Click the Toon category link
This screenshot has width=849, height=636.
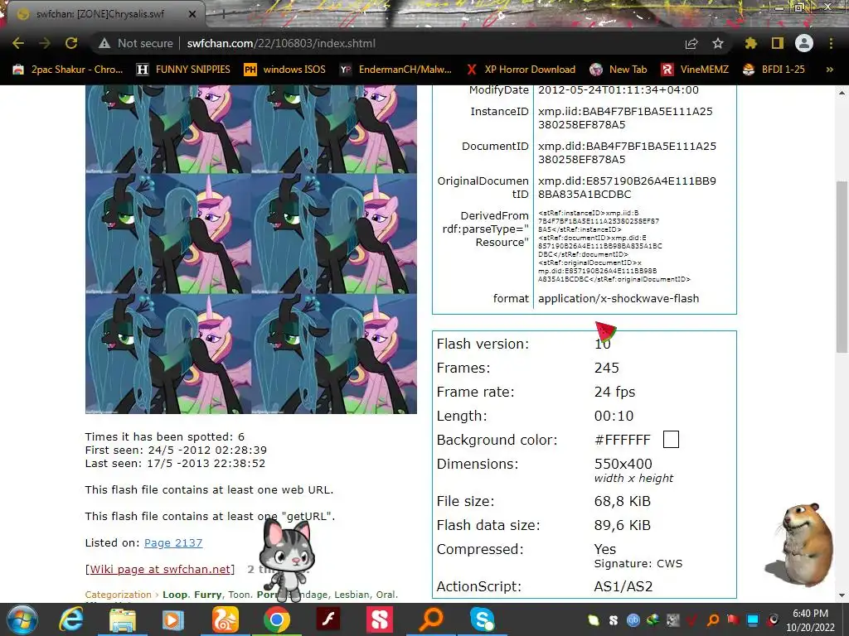tap(240, 595)
